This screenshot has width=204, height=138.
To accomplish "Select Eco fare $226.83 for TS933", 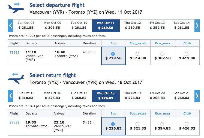I will click(x=113, y=124).
